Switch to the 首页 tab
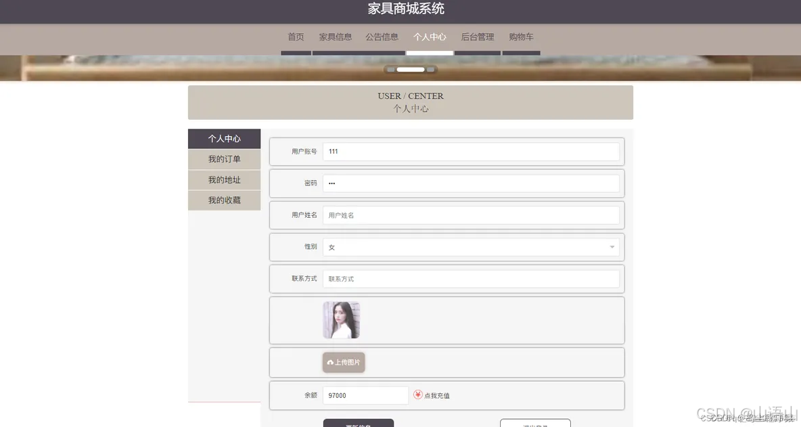 [x=296, y=37]
